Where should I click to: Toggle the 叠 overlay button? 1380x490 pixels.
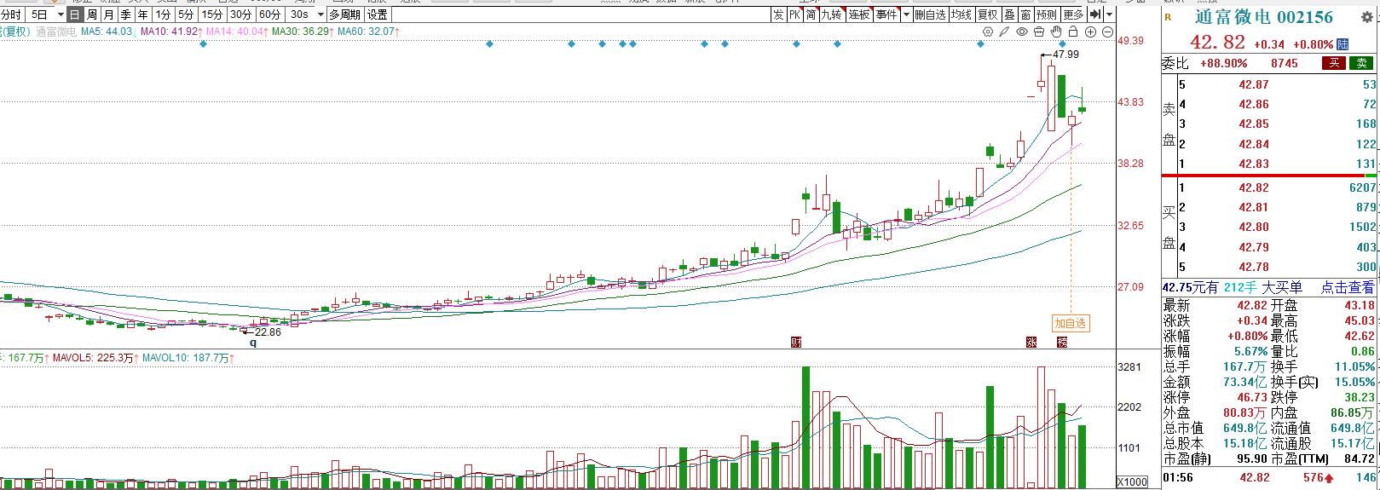(1010, 14)
